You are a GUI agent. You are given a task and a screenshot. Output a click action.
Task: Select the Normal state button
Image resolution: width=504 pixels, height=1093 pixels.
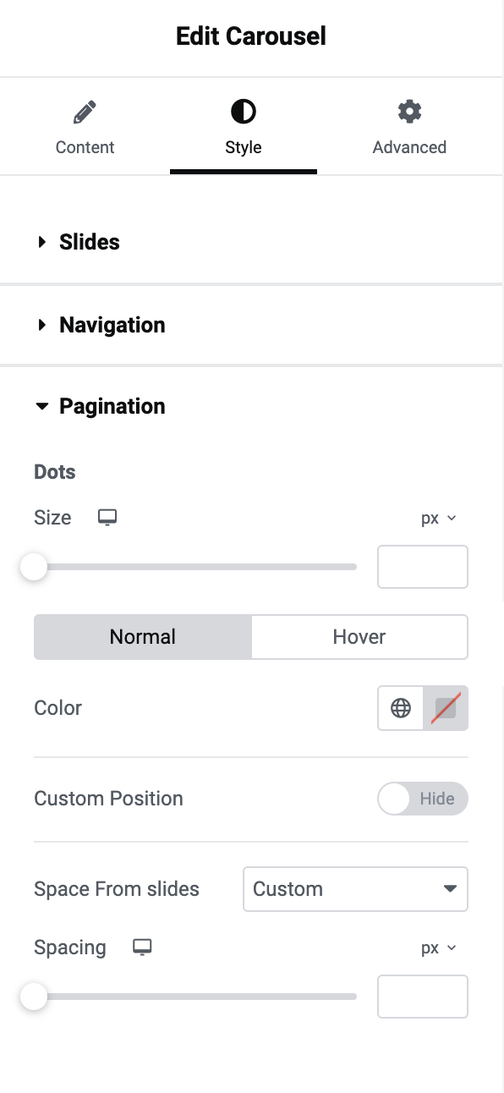[x=142, y=636]
